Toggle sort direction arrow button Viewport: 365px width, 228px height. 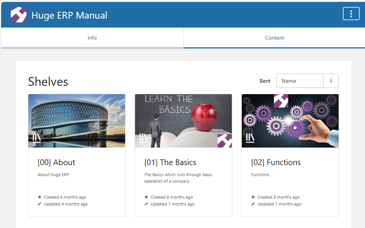[331, 81]
